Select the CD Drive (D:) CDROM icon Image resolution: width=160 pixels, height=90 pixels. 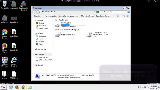pos(89,35)
